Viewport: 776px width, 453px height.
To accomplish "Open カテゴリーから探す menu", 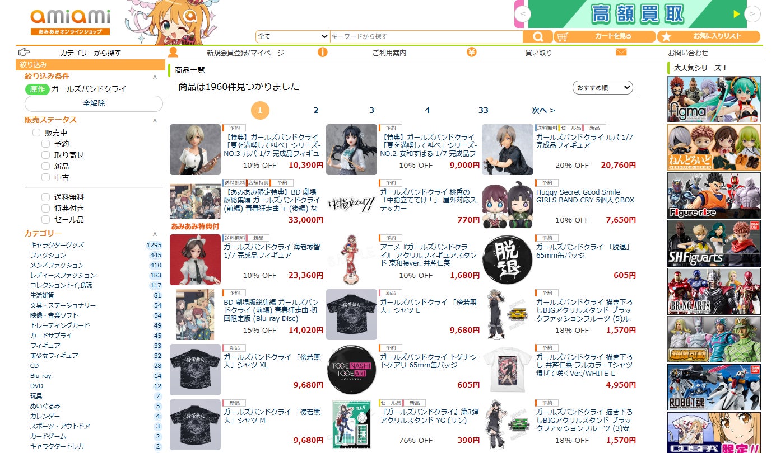I will [x=91, y=53].
